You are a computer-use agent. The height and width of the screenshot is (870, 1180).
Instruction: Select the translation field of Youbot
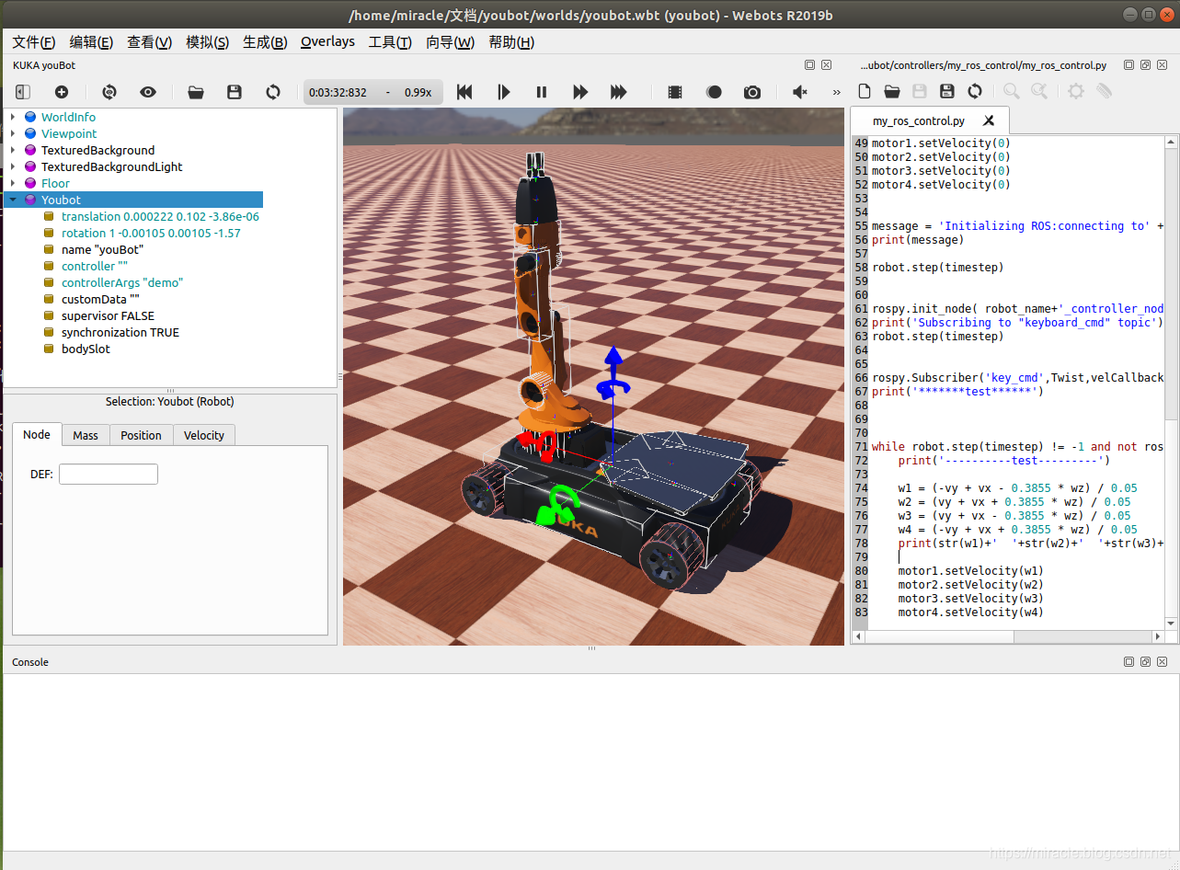tap(160, 216)
